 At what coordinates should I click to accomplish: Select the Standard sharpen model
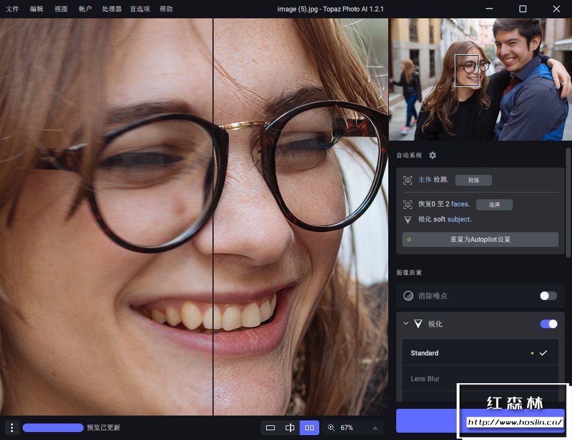click(480, 353)
